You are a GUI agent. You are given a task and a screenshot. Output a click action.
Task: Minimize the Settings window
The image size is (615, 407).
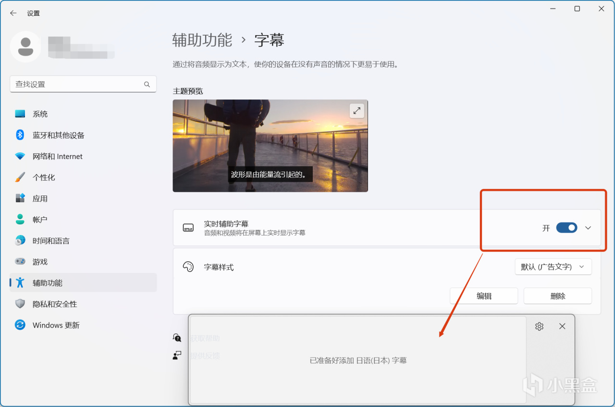point(553,9)
